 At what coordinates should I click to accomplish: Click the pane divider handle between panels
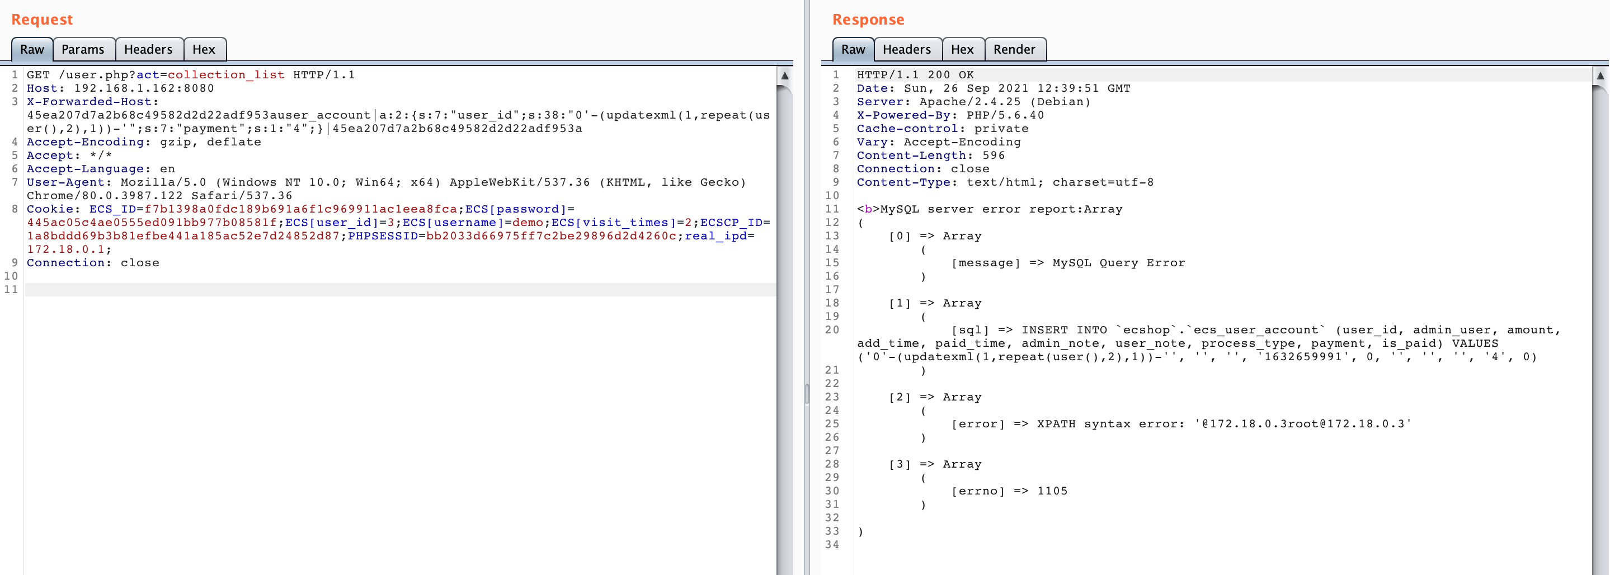(x=807, y=395)
